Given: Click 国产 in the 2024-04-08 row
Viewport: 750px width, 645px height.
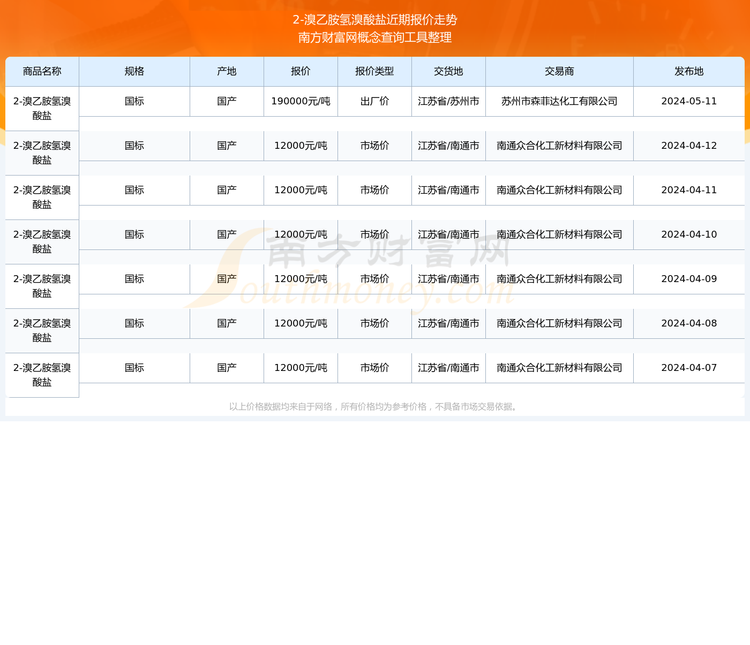Looking at the screenshot, I should [x=227, y=323].
